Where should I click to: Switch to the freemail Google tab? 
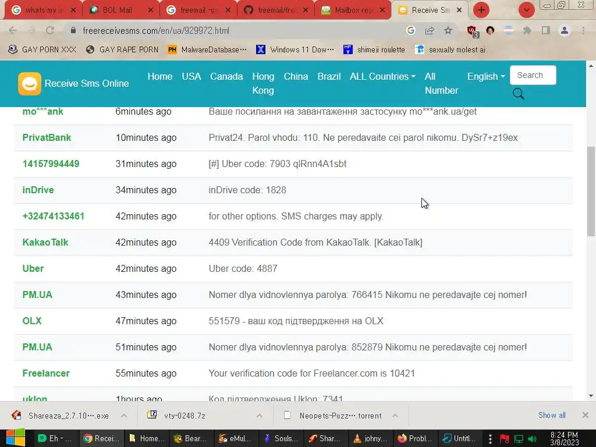198,10
